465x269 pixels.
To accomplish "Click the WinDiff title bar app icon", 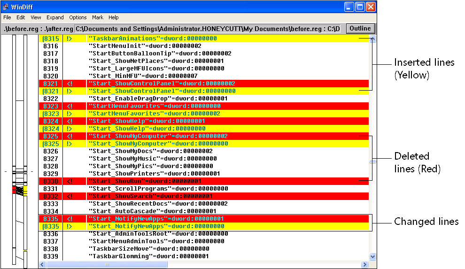I will pyautogui.click(x=6, y=7).
